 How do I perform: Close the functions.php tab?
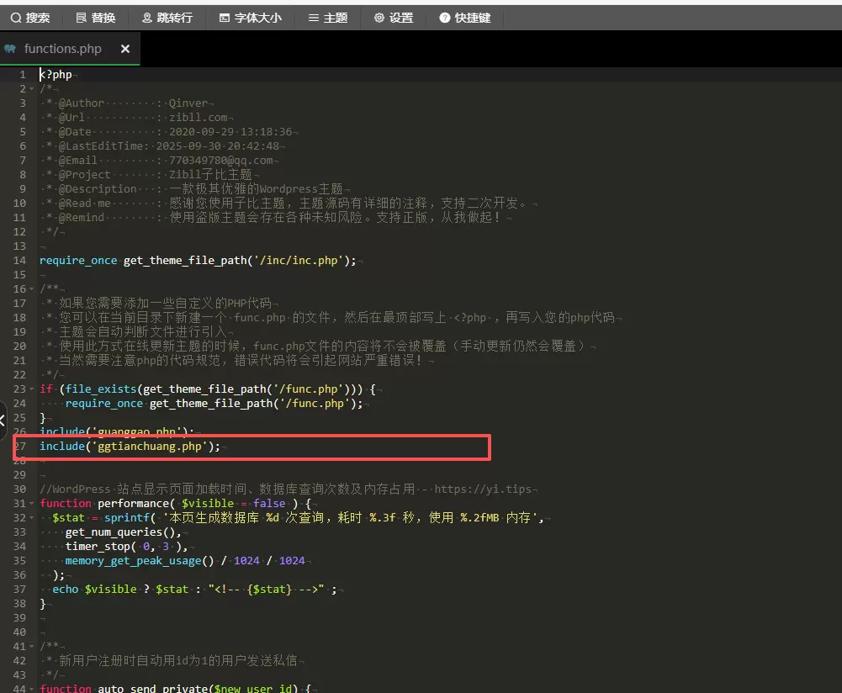(125, 49)
